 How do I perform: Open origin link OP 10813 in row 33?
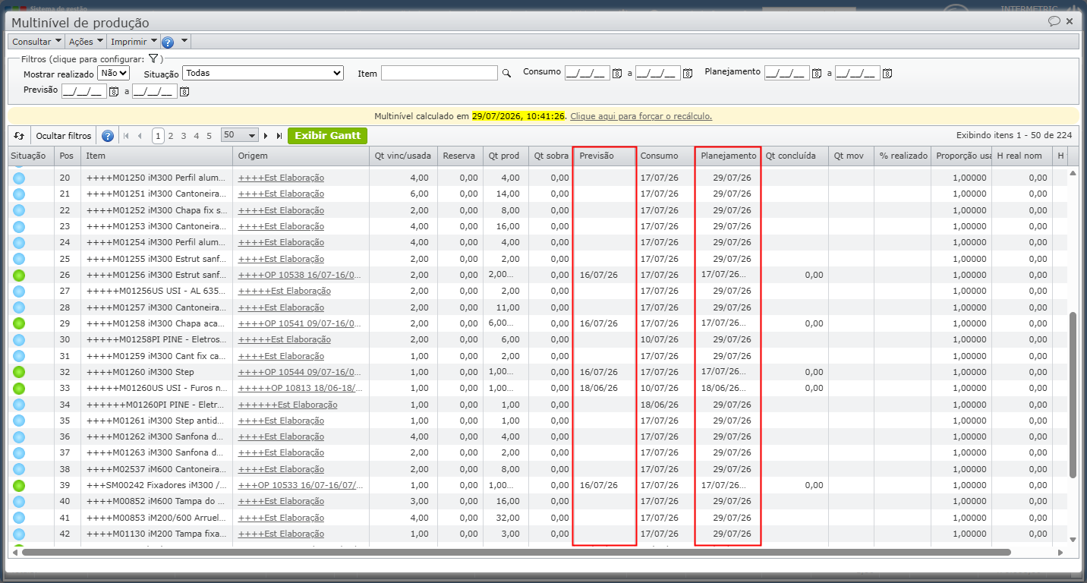coord(300,388)
